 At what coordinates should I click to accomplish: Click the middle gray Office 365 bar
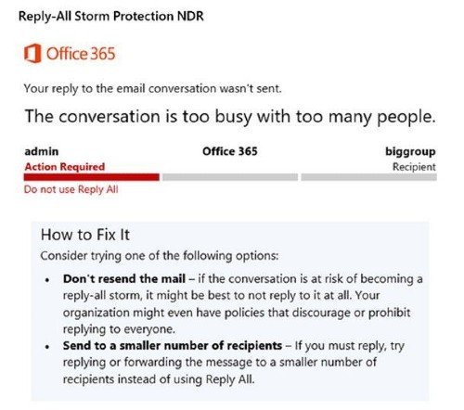pos(230,177)
